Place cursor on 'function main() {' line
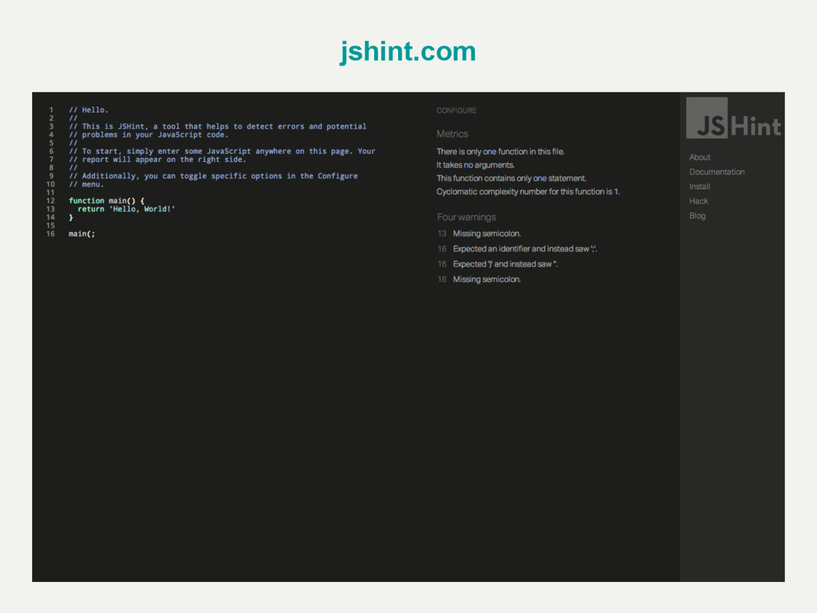This screenshot has height=613, width=817. click(x=106, y=200)
